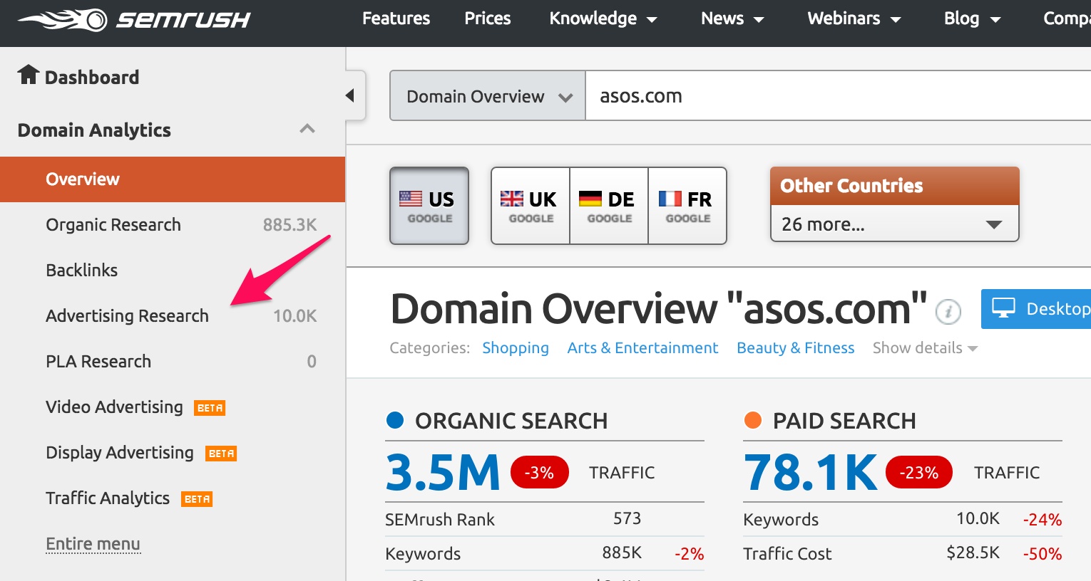Click the paid Keywords value 10.0K
This screenshot has height=581, width=1091.
(x=978, y=518)
